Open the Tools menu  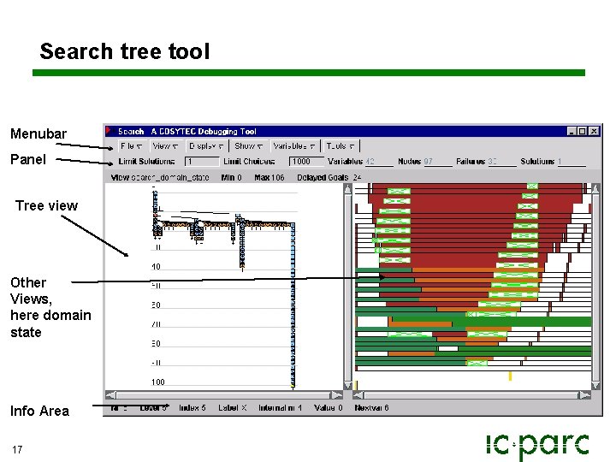[x=341, y=146]
